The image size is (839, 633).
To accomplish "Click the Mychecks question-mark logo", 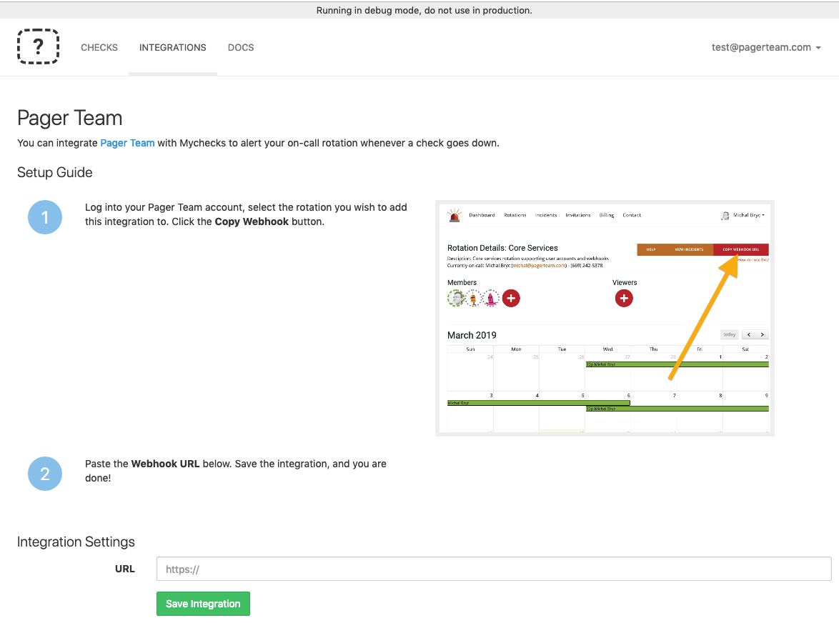I will 38,46.
